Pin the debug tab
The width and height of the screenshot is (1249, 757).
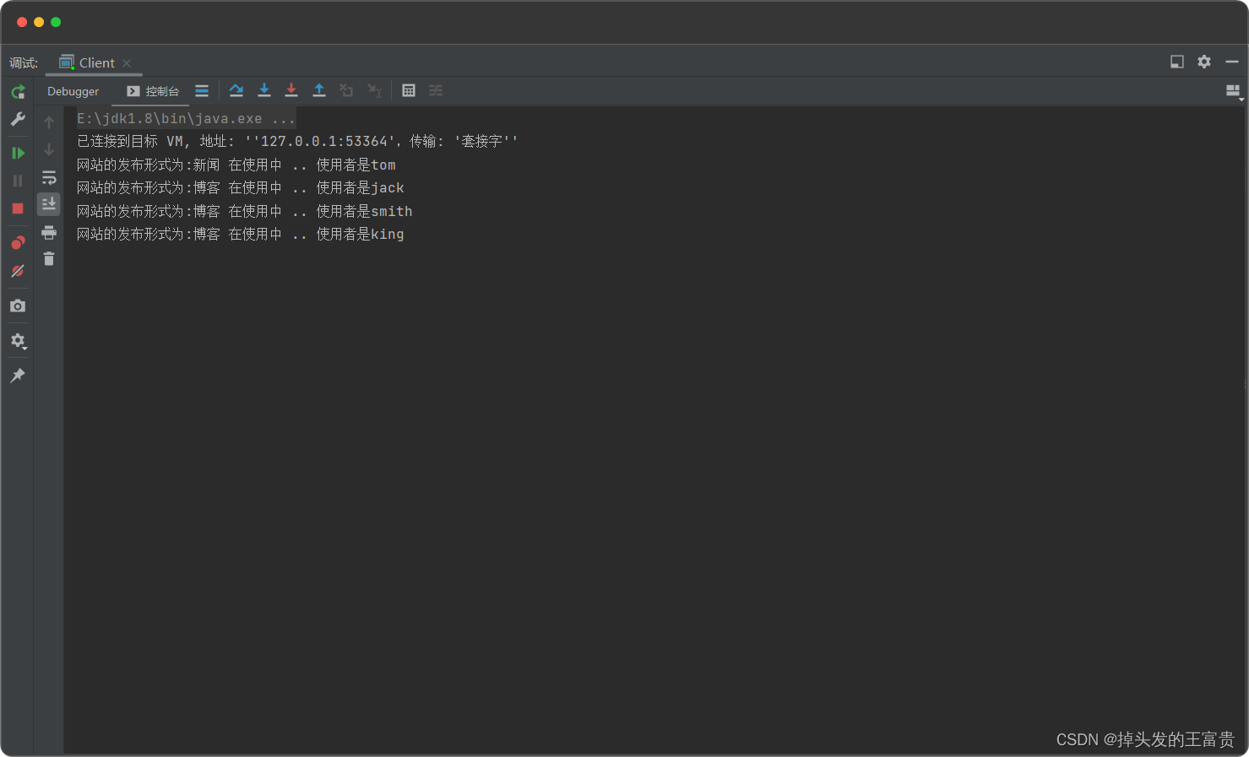[18, 375]
